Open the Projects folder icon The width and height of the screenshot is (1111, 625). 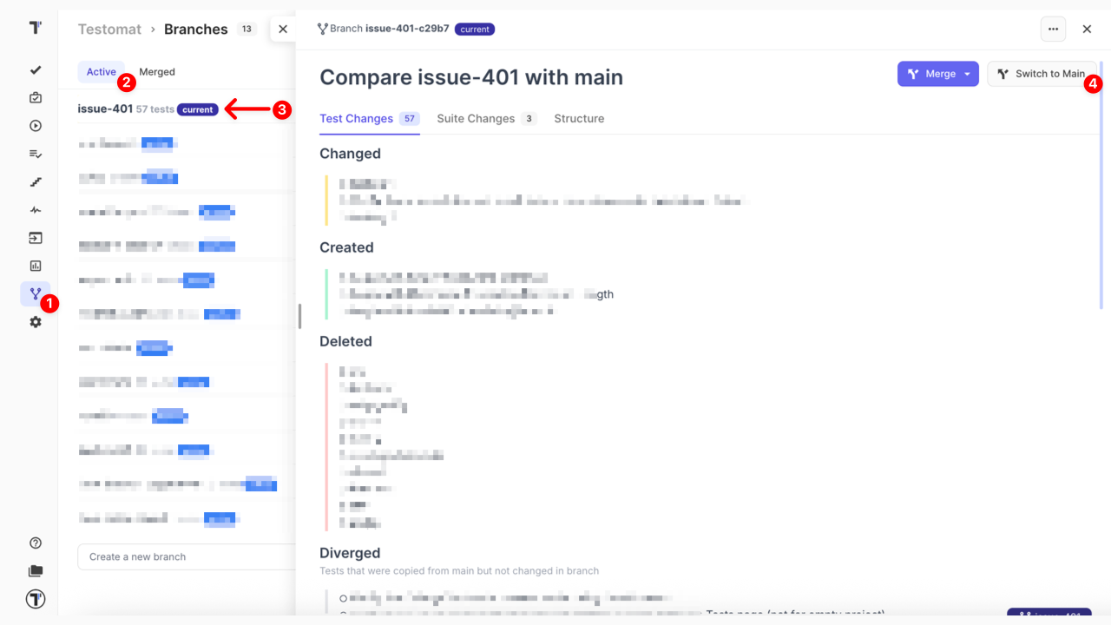pyautogui.click(x=36, y=571)
